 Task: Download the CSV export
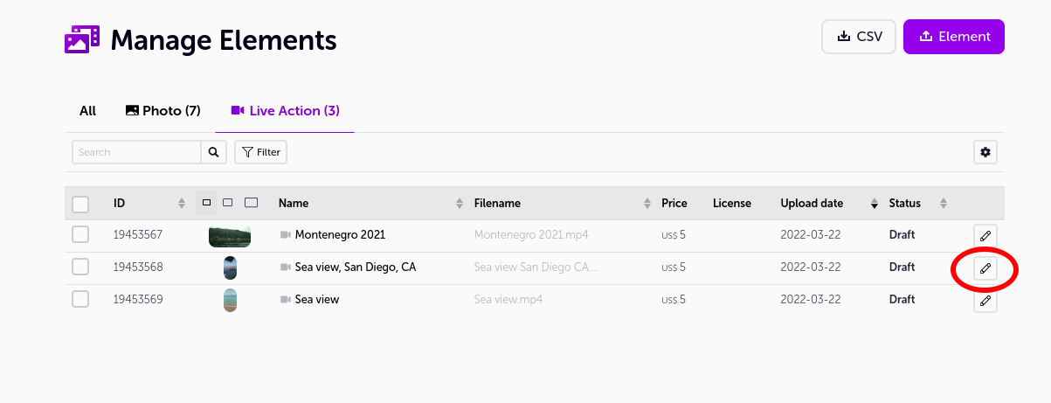click(x=859, y=37)
